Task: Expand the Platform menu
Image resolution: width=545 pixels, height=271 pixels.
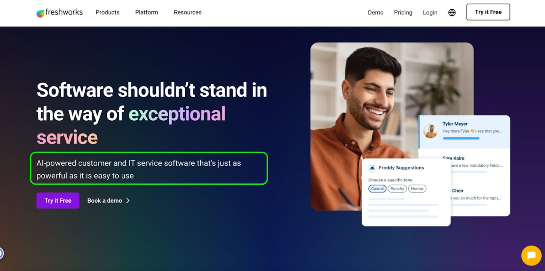Action: click(x=147, y=12)
